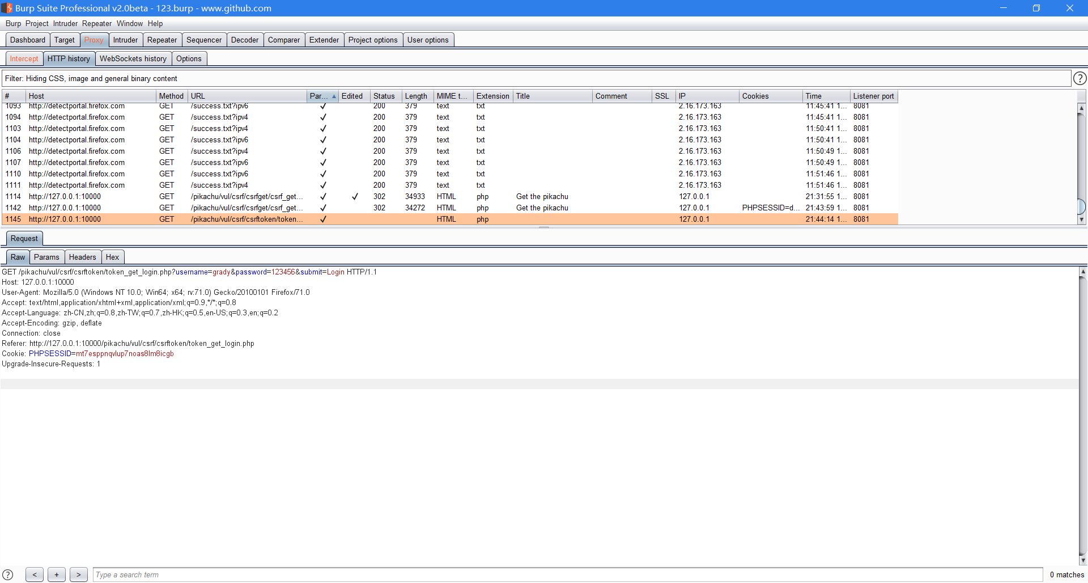Viewport: 1088px width, 583px height.
Task: Go to next search match button
Action: coord(79,574)
